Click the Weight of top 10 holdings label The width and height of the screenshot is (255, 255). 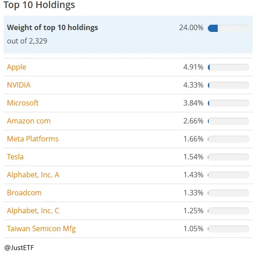click(x=53, y=27)
